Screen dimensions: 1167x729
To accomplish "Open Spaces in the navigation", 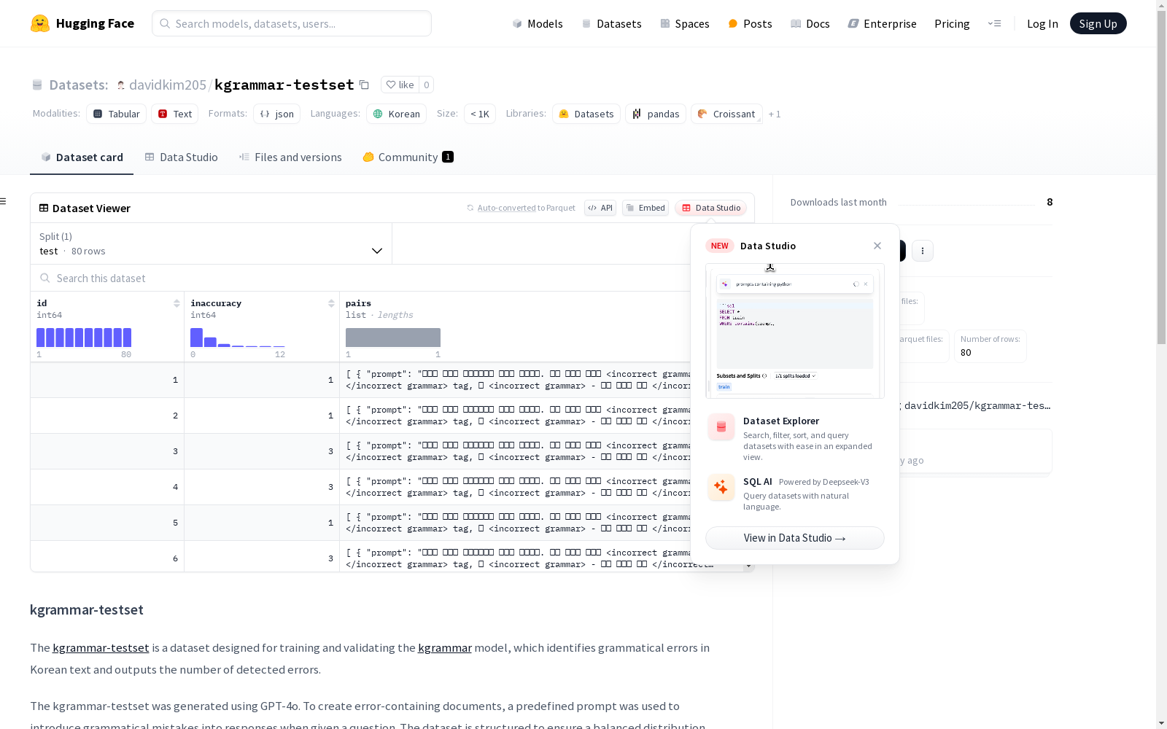I will coord(685,23).
